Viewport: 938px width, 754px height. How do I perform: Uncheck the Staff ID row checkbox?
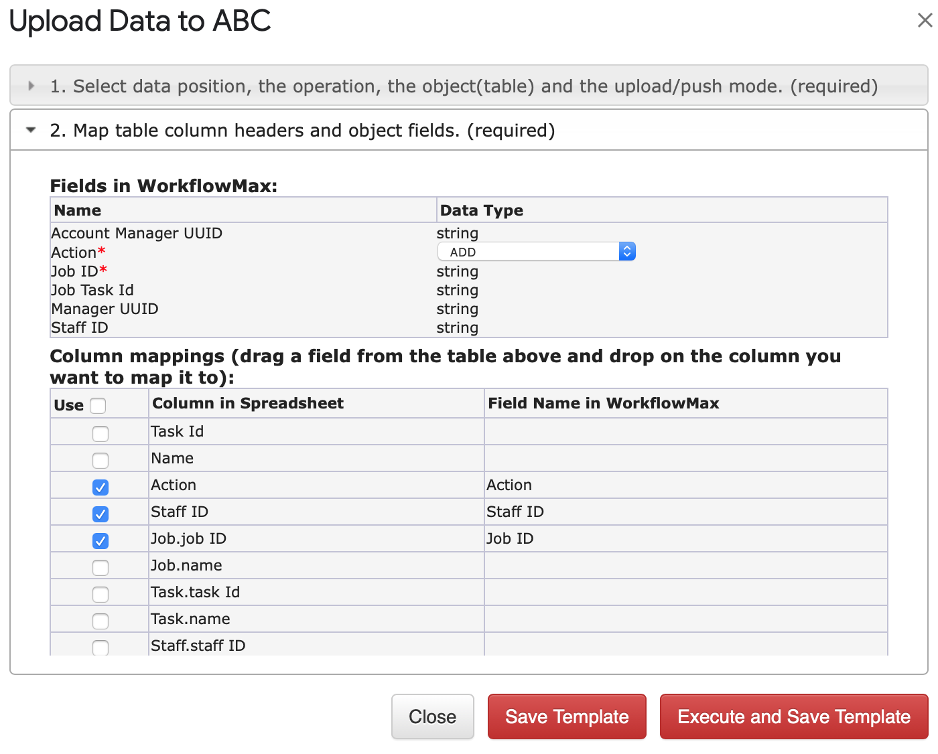tap(100, 514)
